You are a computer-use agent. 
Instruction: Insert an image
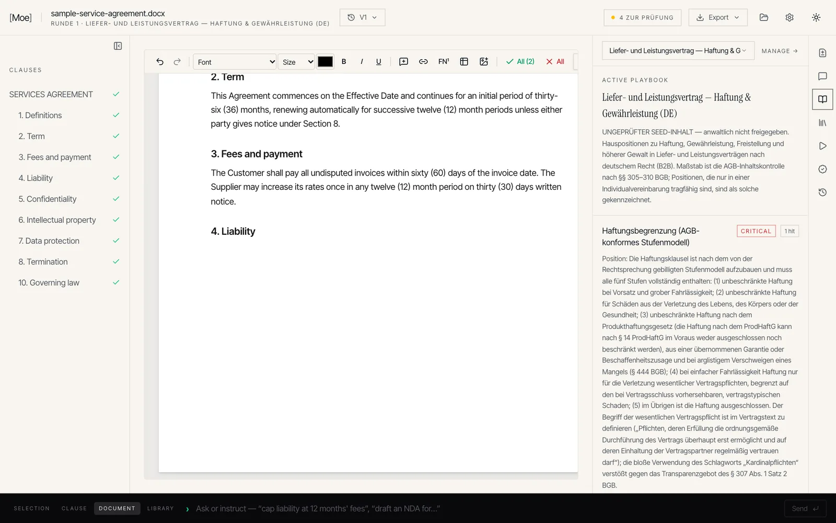(484, 62)
